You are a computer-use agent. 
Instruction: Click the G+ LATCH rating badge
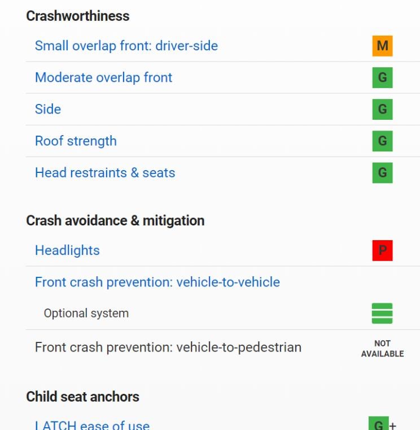pyautogui.click(x=383, y=423)
